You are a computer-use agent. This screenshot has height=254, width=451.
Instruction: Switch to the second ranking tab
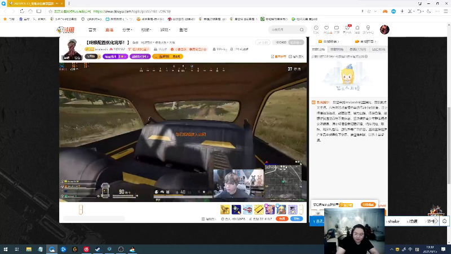coord(337,50)
